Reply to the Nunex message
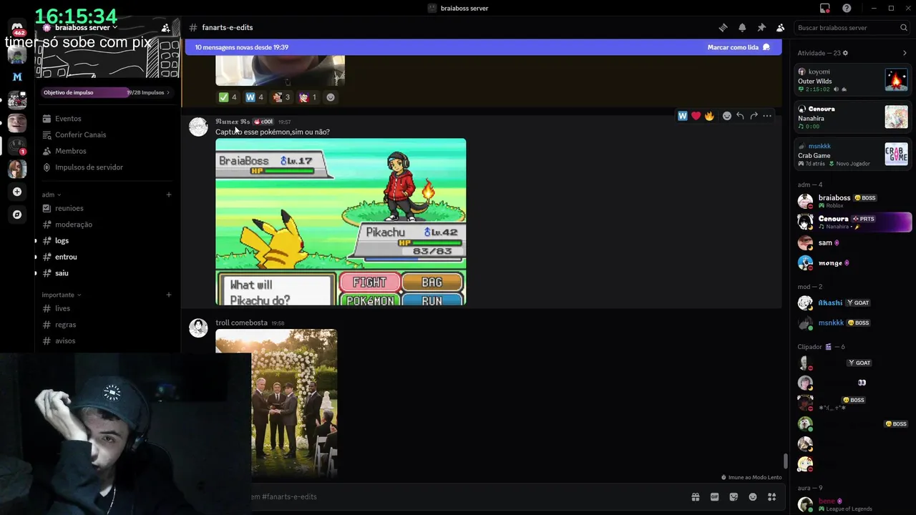 click(740, 116)
